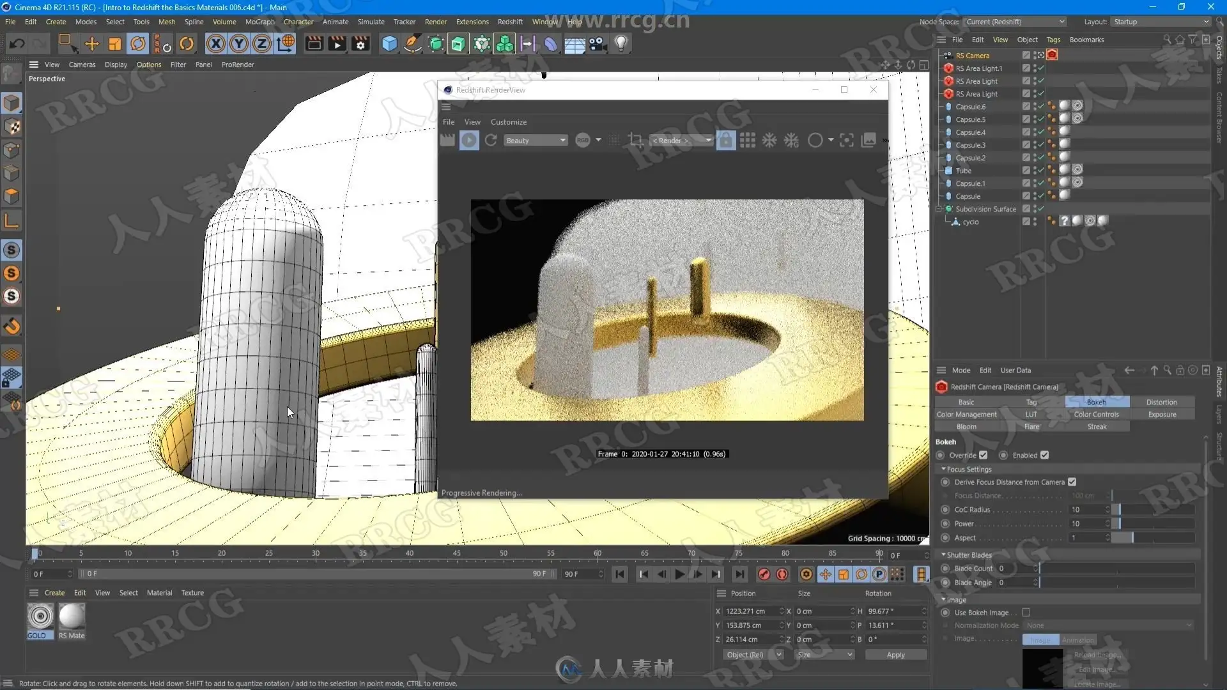Open the Beauty AOV dropdown

click(x=536, y=141)
